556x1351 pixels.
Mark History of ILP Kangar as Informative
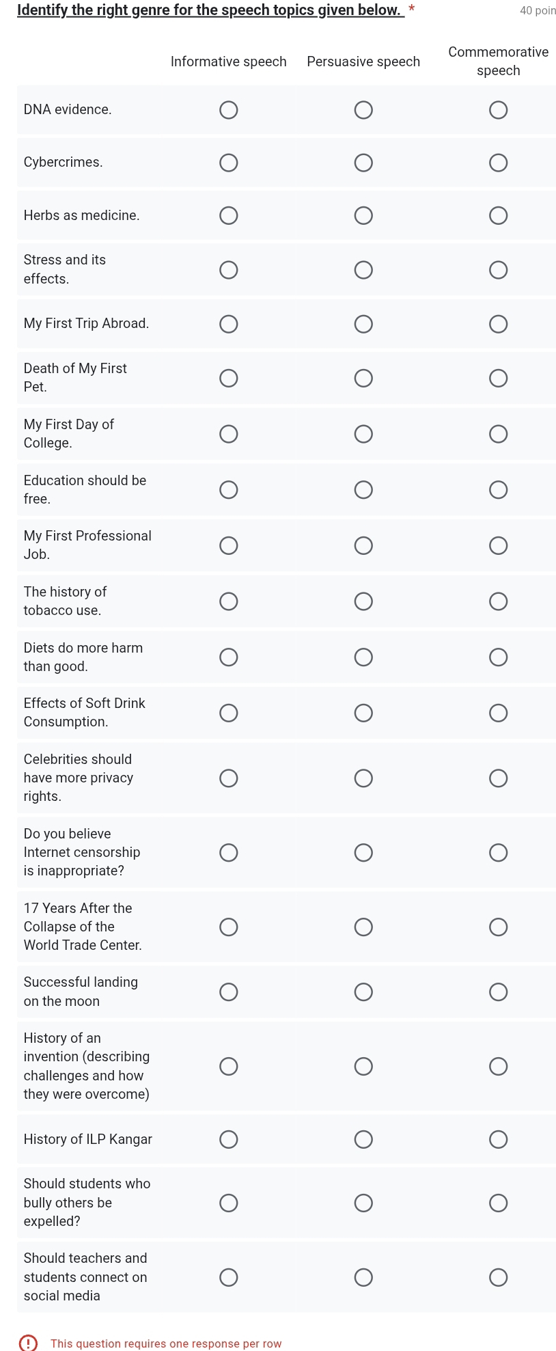[229, 1139]
